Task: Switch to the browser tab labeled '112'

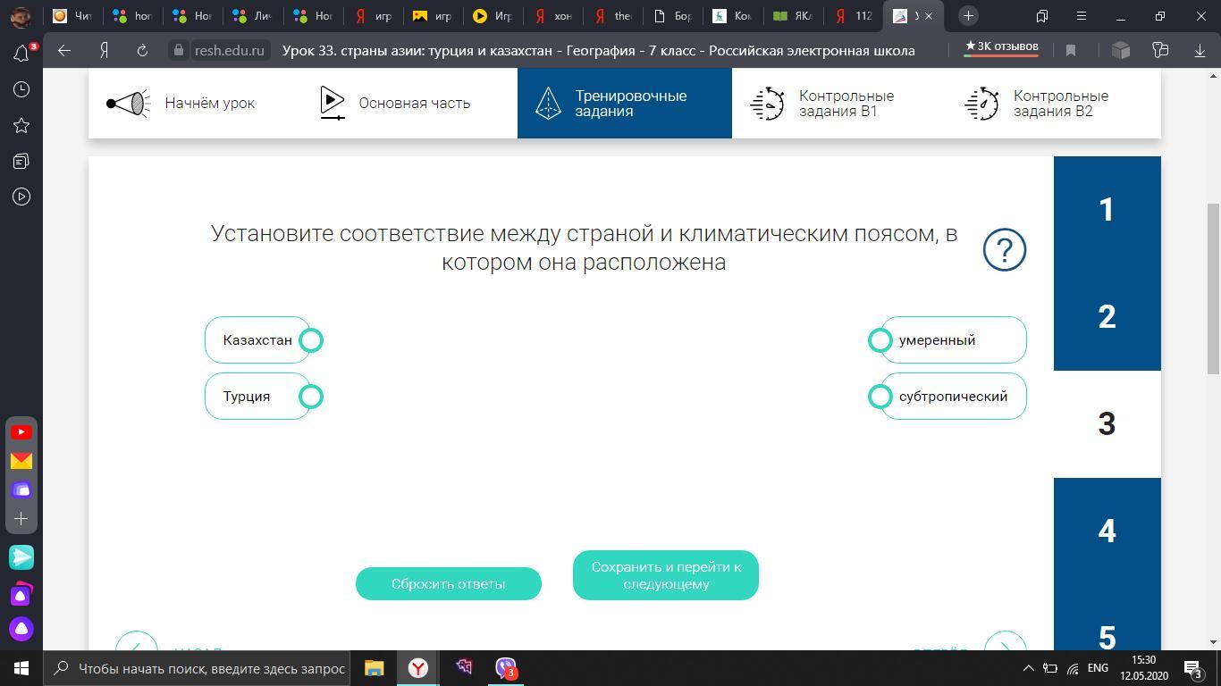Action: tap(853, 16)
